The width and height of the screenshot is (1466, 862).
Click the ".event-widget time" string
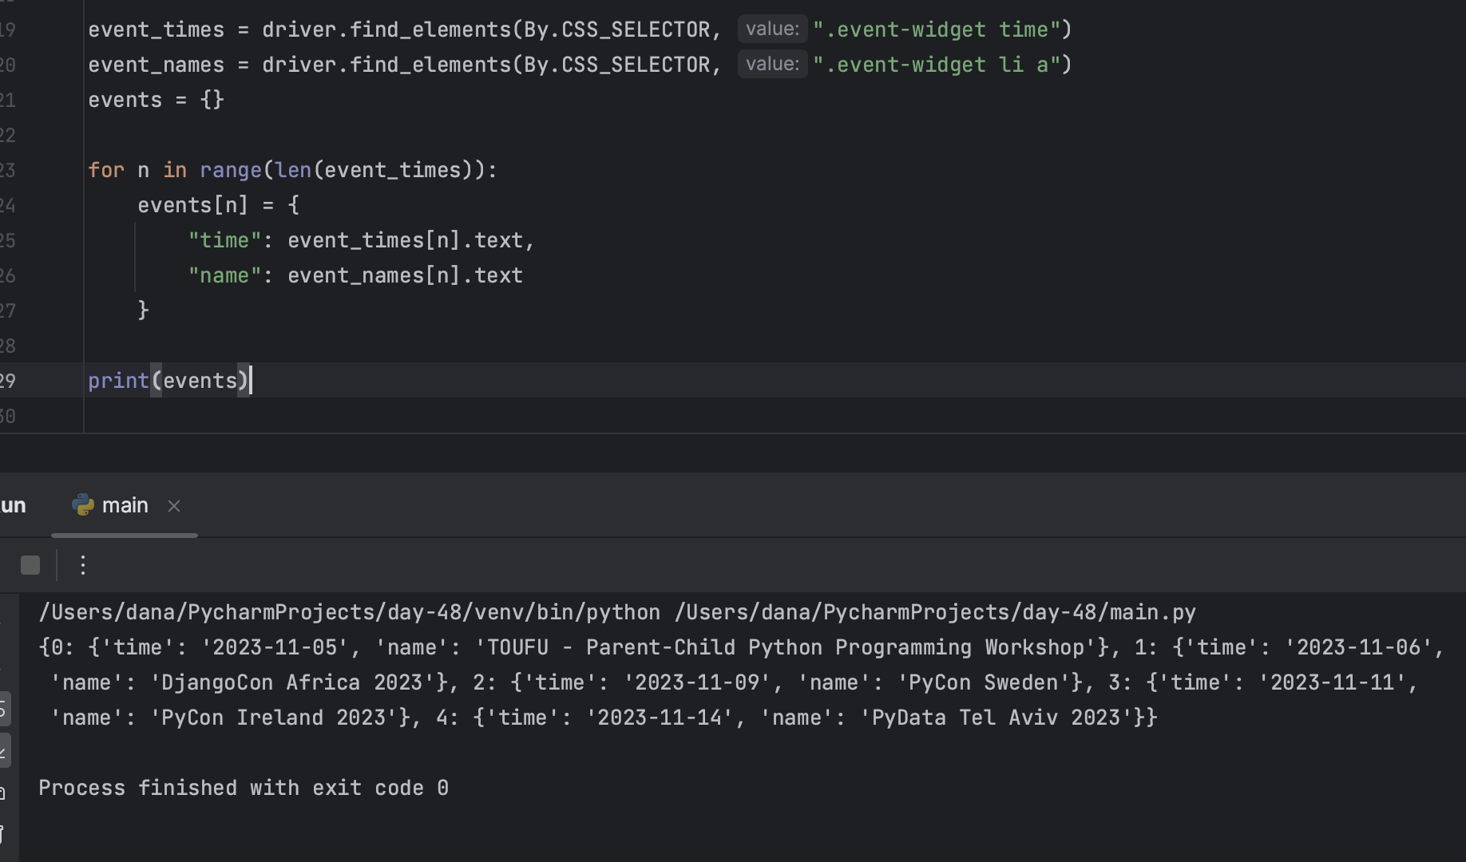[x=936, y=30]
